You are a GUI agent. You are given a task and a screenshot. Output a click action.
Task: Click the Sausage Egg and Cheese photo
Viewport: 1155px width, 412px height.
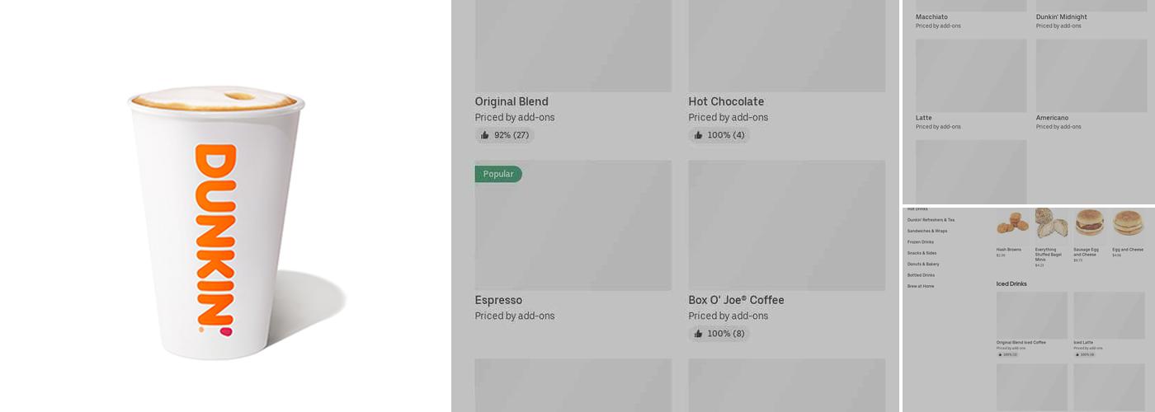(1090, 222)
